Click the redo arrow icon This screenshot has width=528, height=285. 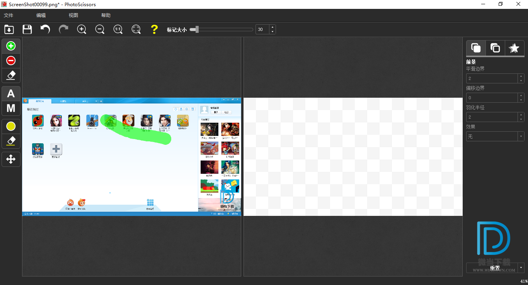click(x=63, y=29)
